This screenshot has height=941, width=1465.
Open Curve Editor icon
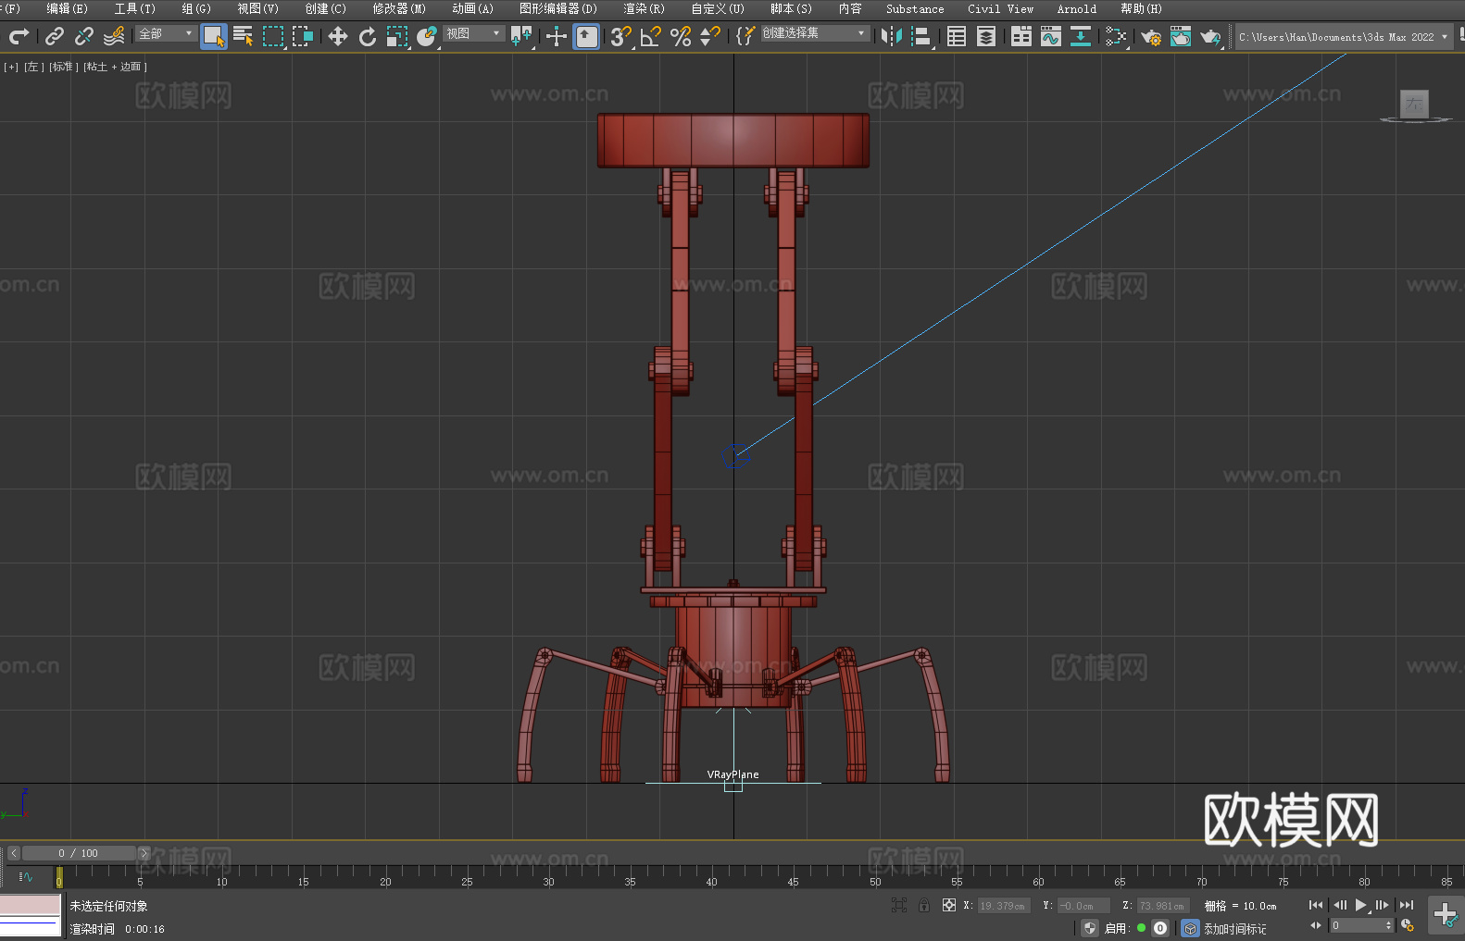[x=1051, y=36]
